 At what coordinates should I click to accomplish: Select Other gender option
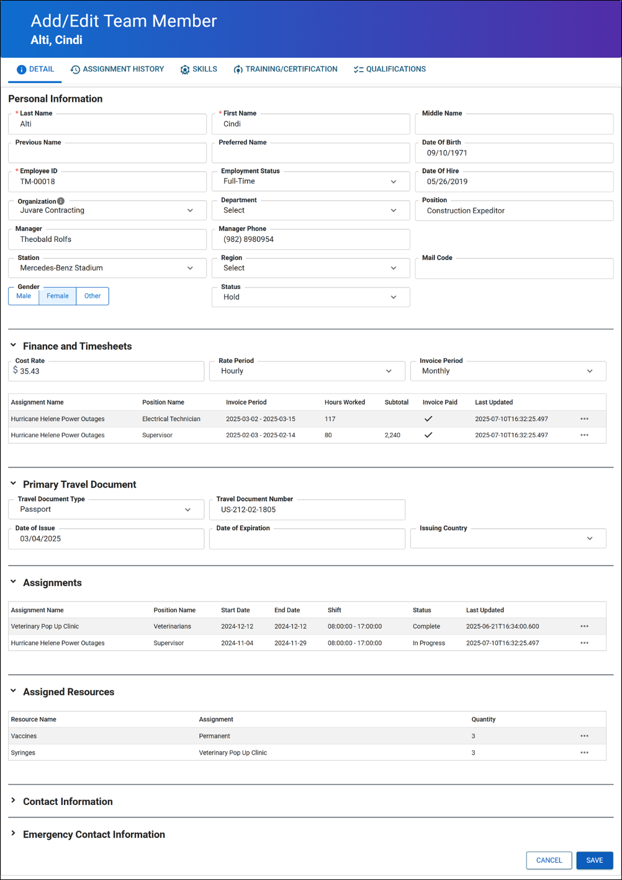click(x=92, y=296)
